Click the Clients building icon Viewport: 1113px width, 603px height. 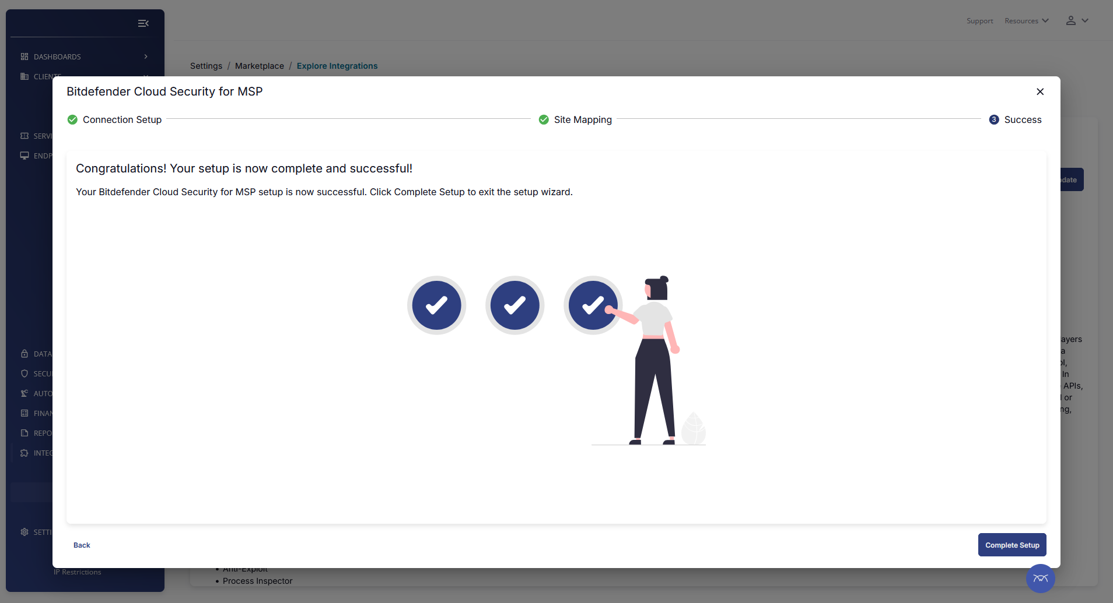click(24, 76)
